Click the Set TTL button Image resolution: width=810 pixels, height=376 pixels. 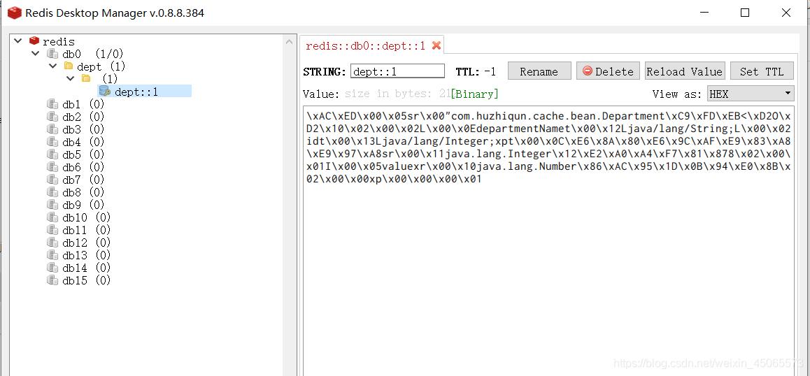[762, 71]
